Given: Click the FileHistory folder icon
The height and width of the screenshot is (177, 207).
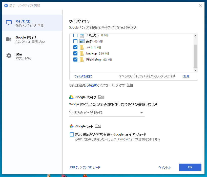Looking at the screenshot, I should 82,60.
